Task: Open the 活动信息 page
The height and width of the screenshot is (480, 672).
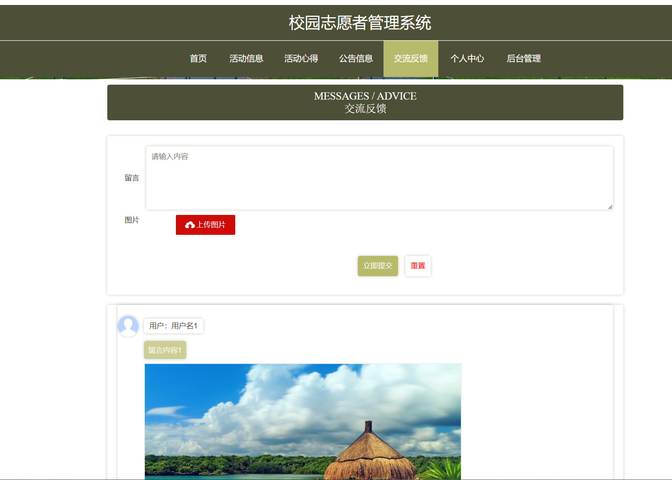Action: click(x=246, y=59)
